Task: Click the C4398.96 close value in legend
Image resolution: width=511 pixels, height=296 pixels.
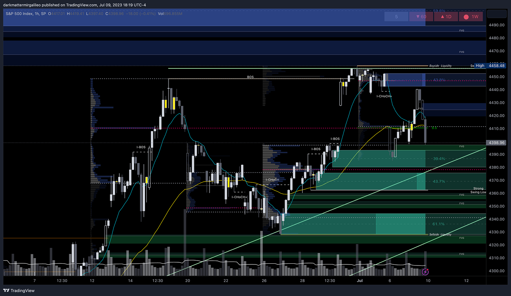Action: (x=115, y=14)
